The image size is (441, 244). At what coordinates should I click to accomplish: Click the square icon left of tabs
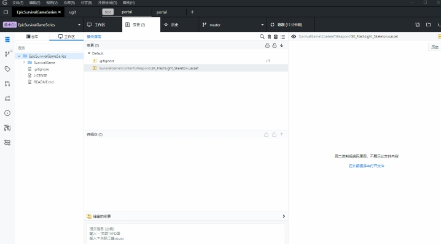point(6,12)
